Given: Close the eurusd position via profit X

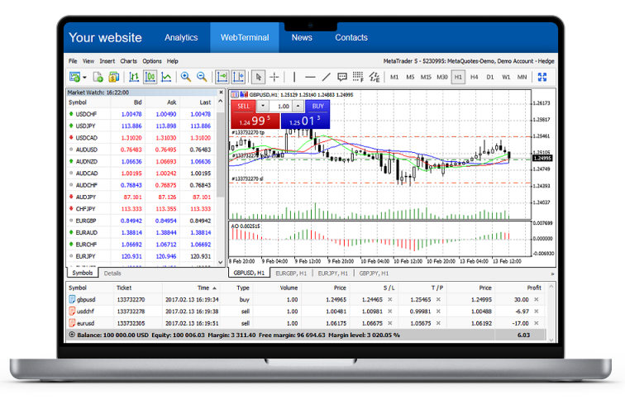Looking at the screenshot, I should coord(537,323).
